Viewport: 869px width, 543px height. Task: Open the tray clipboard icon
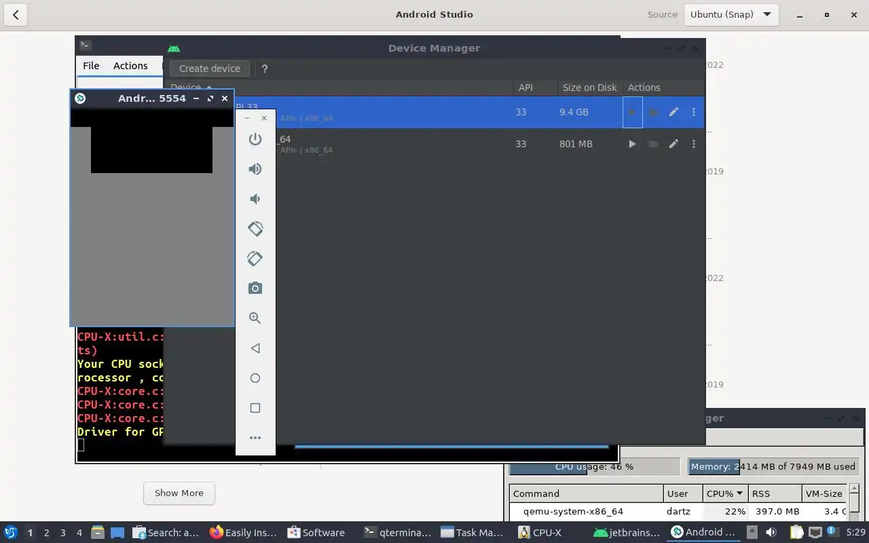click(x=796, y=532)
